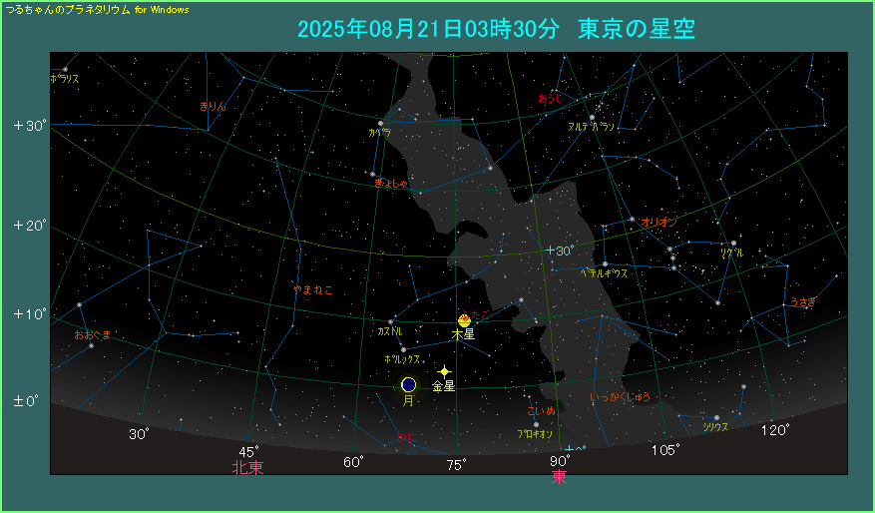Select the star Aldebaran (アルデバラン)

pyautogui.click(x=592, y=118)
